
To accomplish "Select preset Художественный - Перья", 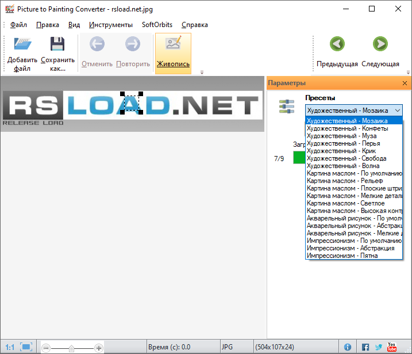I will tap(354, 143).
